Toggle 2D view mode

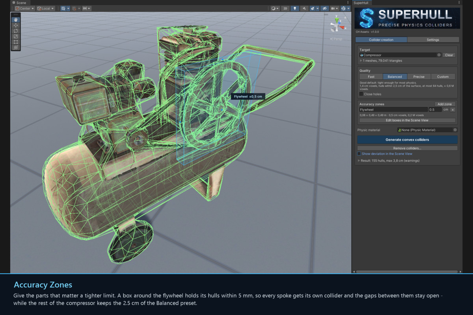point(285,8)
